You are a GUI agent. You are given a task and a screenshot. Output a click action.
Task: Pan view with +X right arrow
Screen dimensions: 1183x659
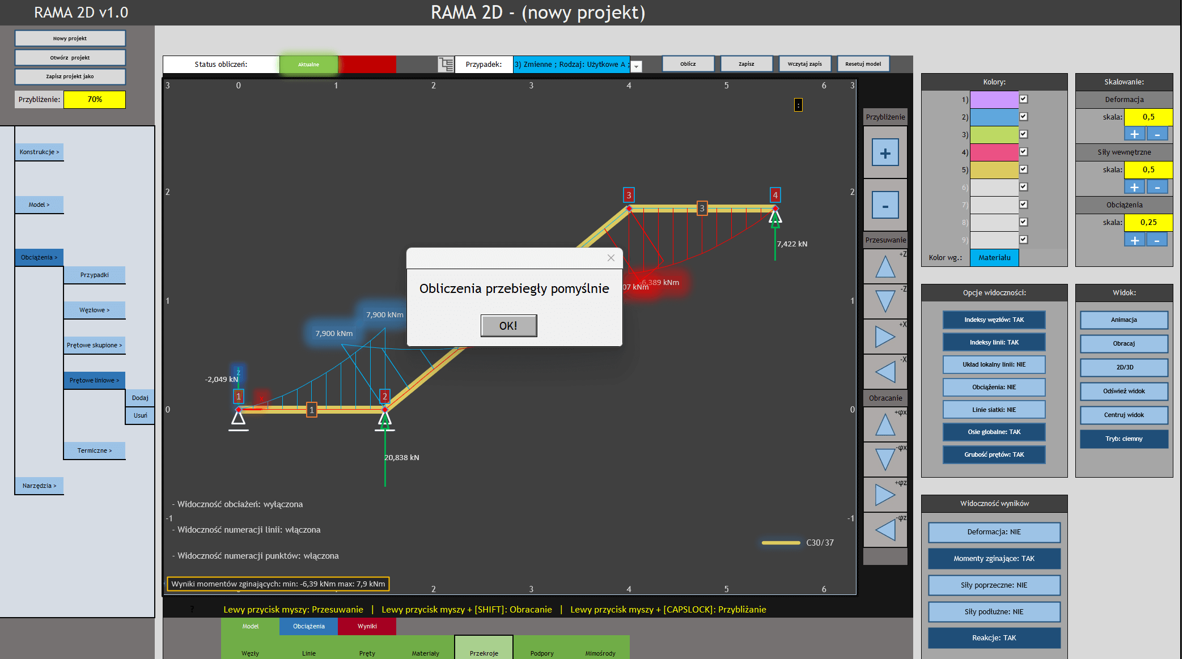click(x=885, y=337)
